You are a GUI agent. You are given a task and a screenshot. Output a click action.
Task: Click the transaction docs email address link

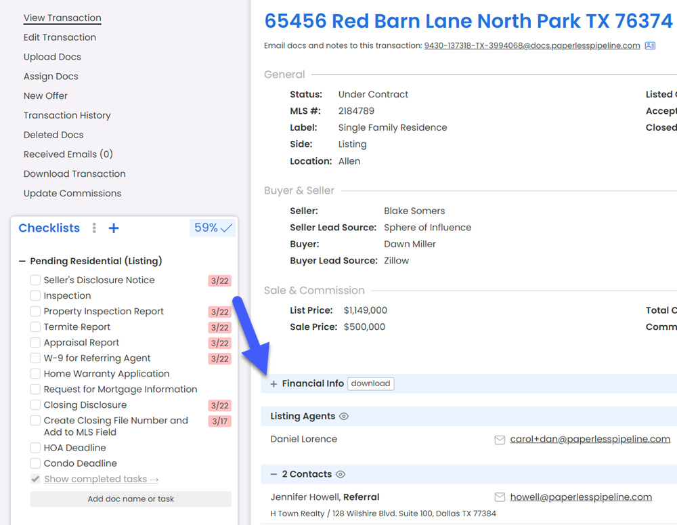tap(532, 46)
